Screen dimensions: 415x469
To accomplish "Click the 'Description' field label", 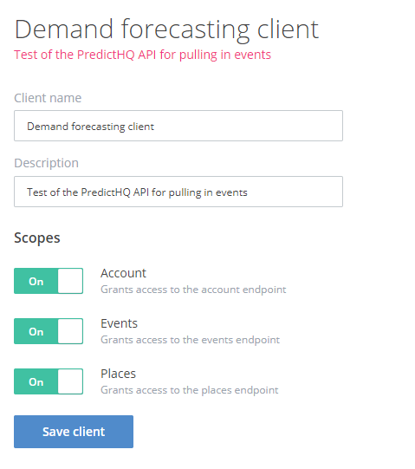I will pos(46,163).
